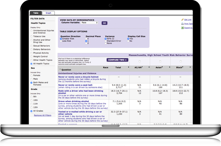This screenshot has width=221, height=146.
Task: Sort by the Total column arrows
Action: click(x=129, y=67)
